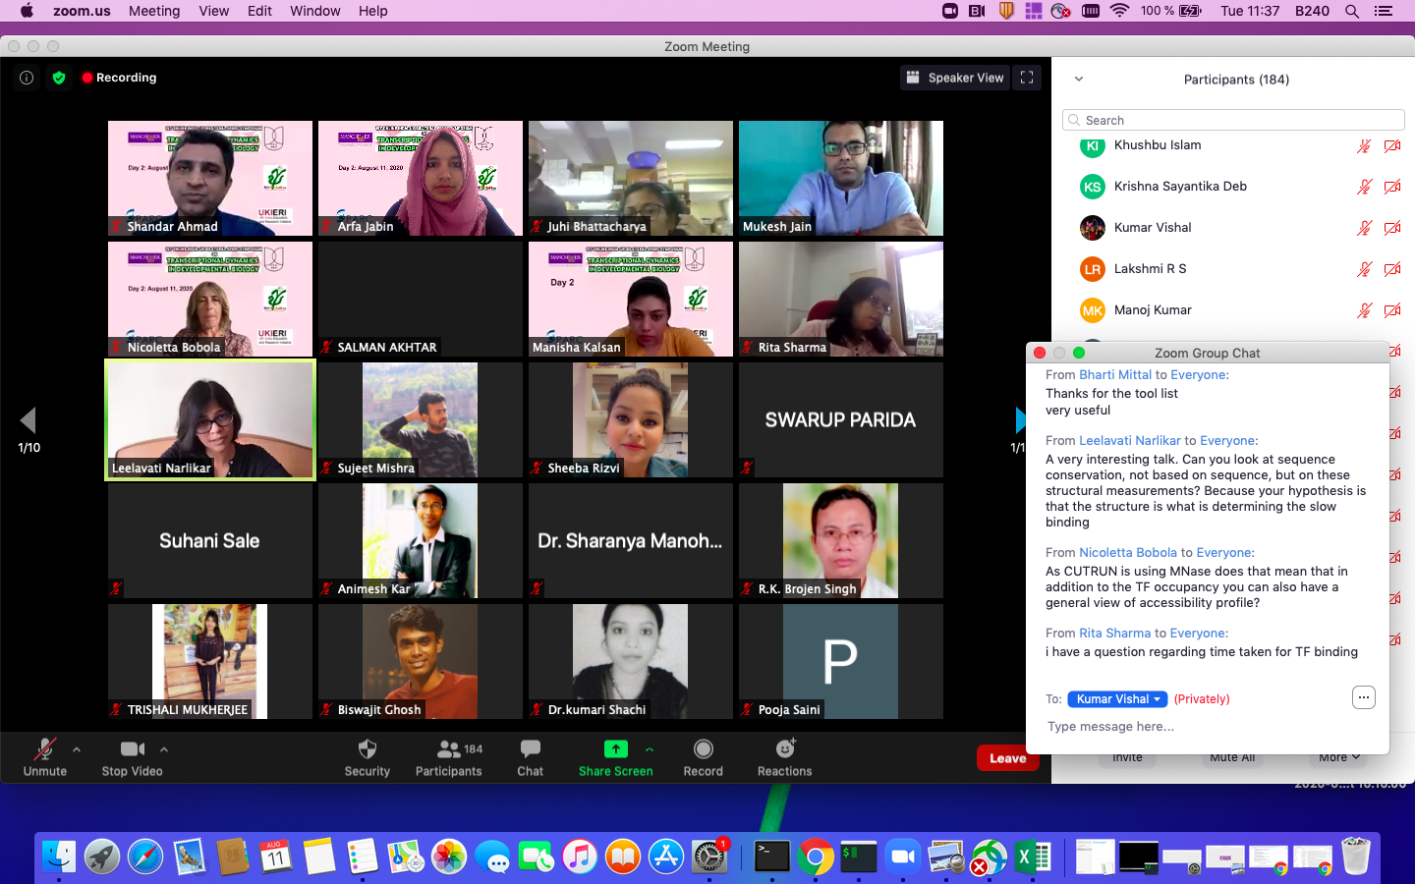The image size is (1415, 884).
Task: Click the participants Search field
Action: [1233, 120]
